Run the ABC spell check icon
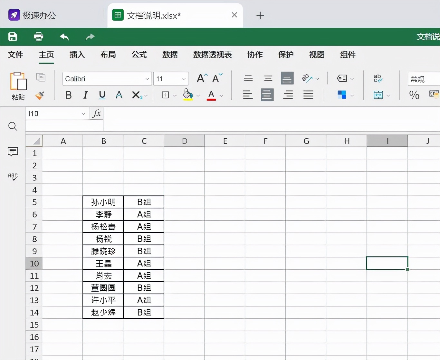The height and width of the screenshot is (360, 440). (13, 177)
